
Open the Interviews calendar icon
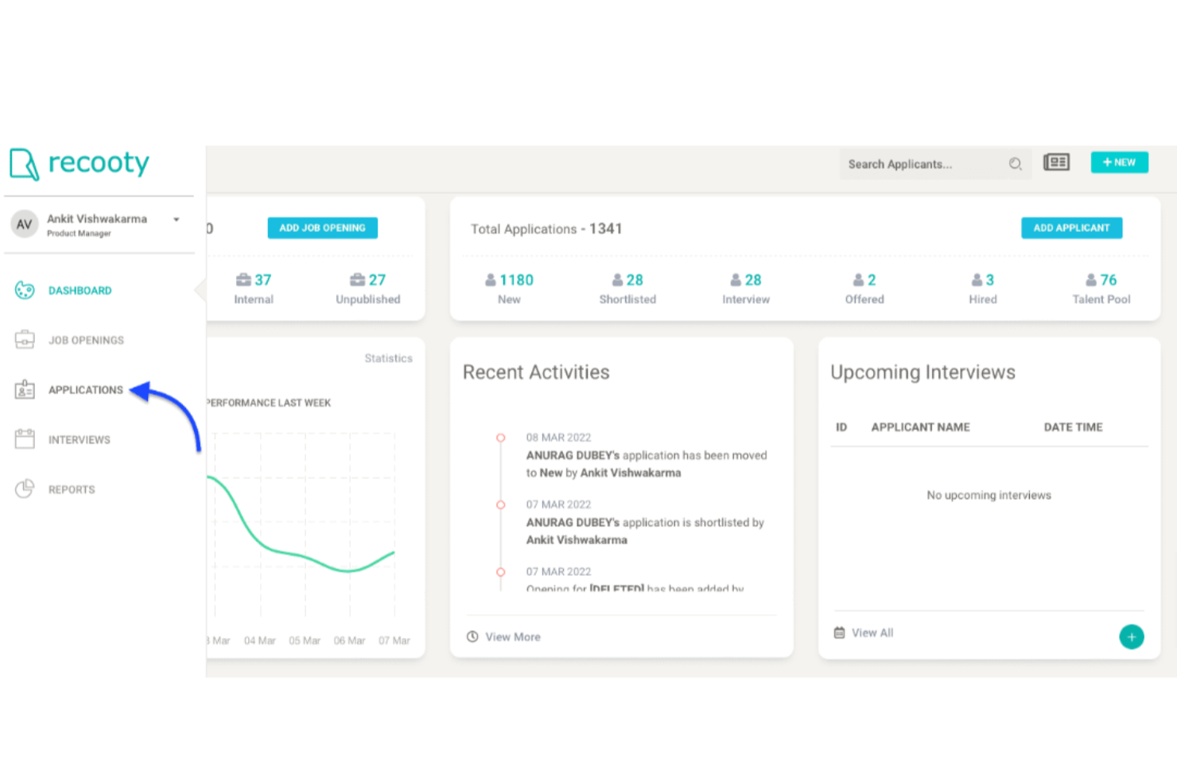click(x=25, y=439)
